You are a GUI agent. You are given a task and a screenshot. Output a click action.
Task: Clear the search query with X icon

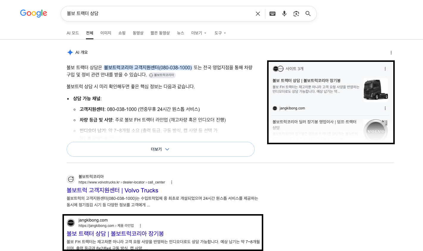coord(258,14)
